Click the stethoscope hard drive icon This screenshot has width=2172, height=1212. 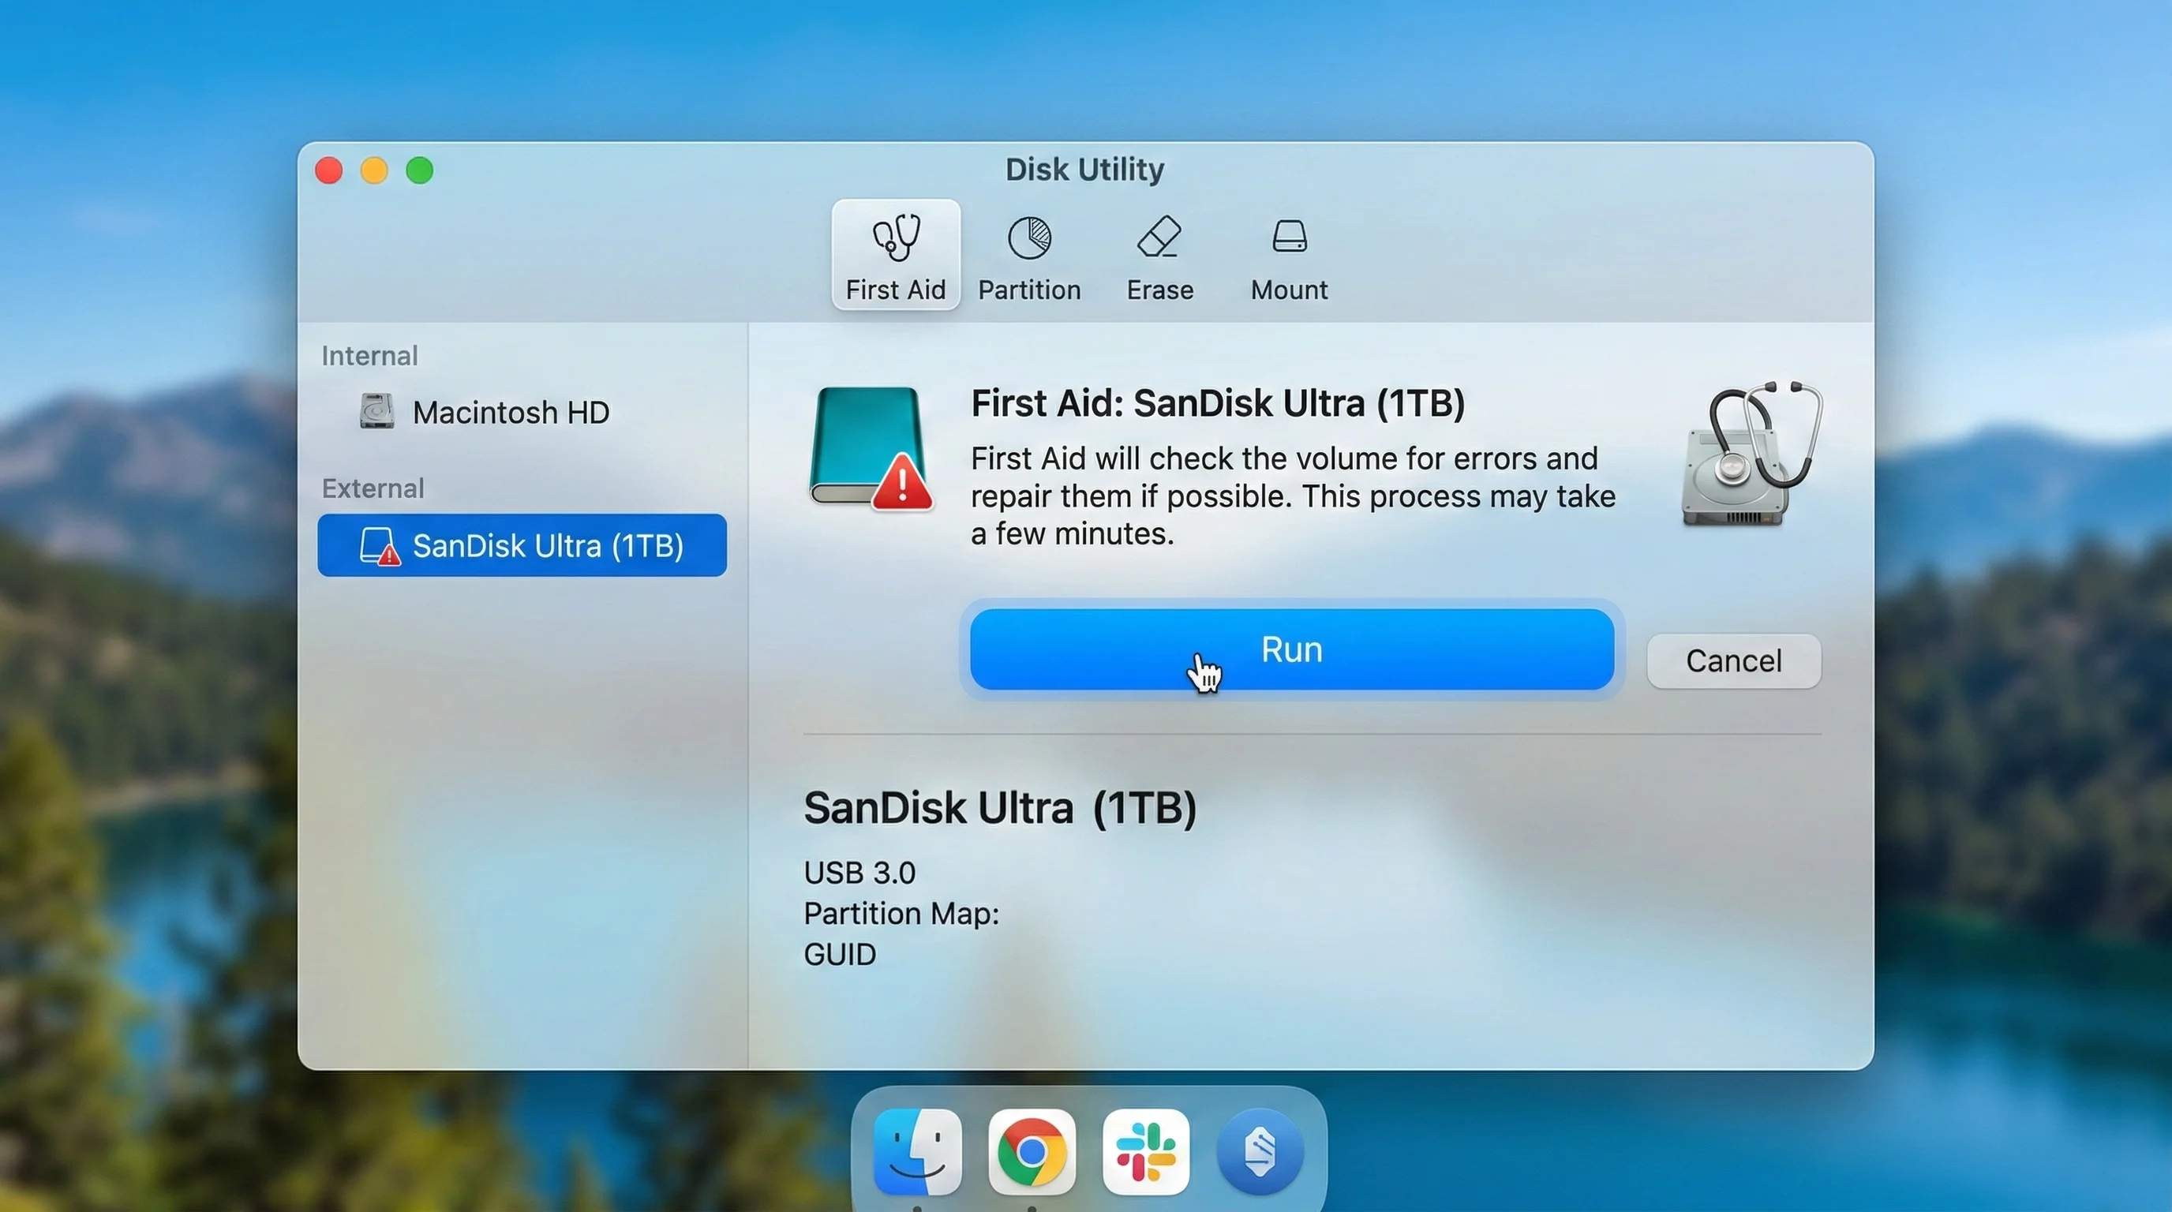click(1752, 454)
